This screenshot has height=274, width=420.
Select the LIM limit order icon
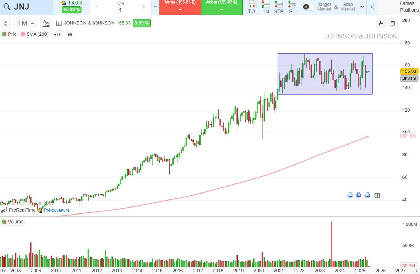[x=265, y=7]
